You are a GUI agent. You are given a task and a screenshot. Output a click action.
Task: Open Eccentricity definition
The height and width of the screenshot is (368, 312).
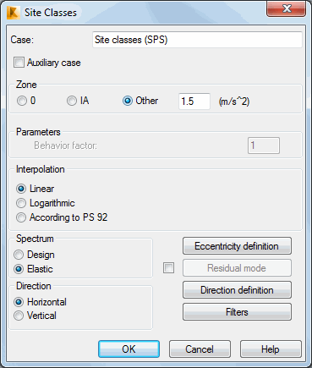237,246
